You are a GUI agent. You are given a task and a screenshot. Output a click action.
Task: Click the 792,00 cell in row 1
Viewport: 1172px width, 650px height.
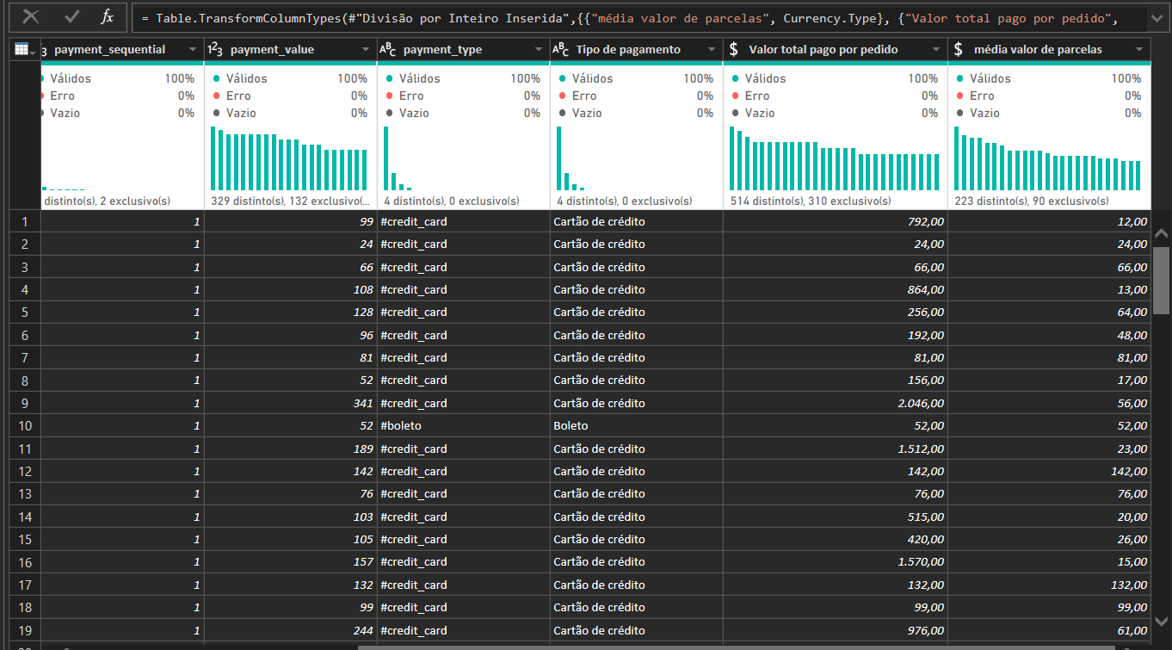point(835,221)
